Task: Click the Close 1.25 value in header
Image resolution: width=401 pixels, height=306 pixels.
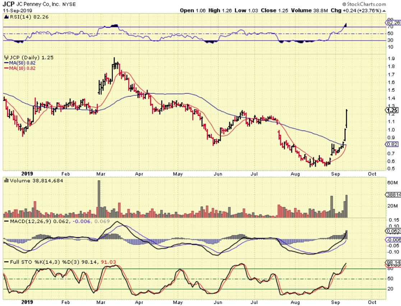Action: click(x=275, y=10)
